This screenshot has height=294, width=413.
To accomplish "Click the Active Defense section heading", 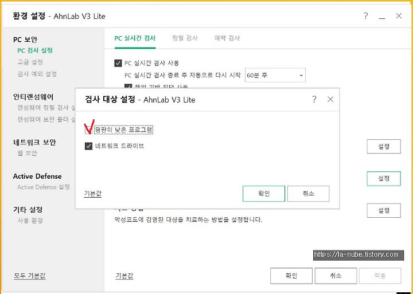I will [x=37, y=176].
